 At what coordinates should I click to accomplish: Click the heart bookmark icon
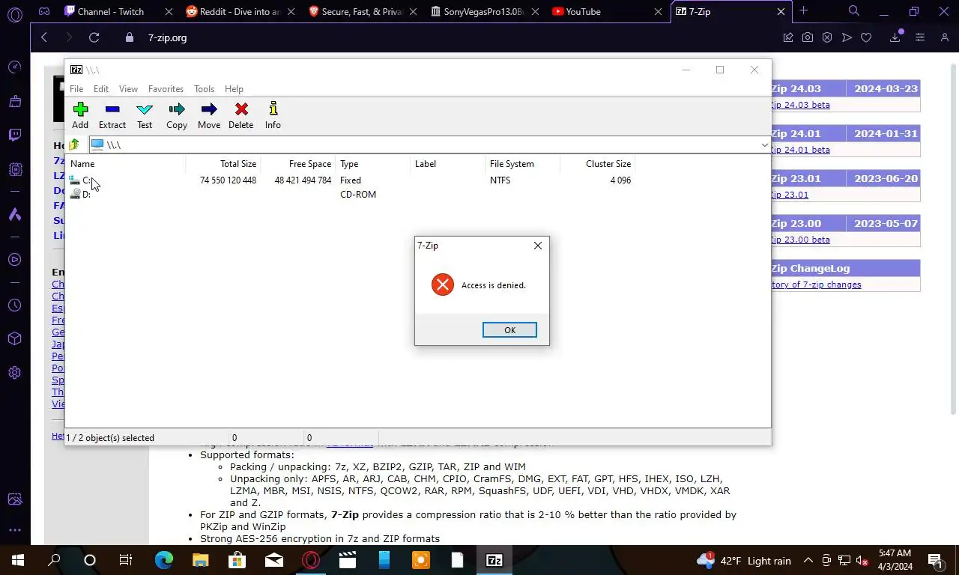point(866,37)
